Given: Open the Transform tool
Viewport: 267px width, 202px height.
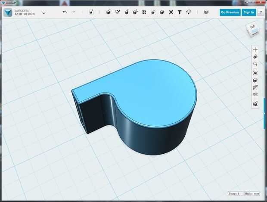Looking at the screenshot, I should (x=91, y=12).
